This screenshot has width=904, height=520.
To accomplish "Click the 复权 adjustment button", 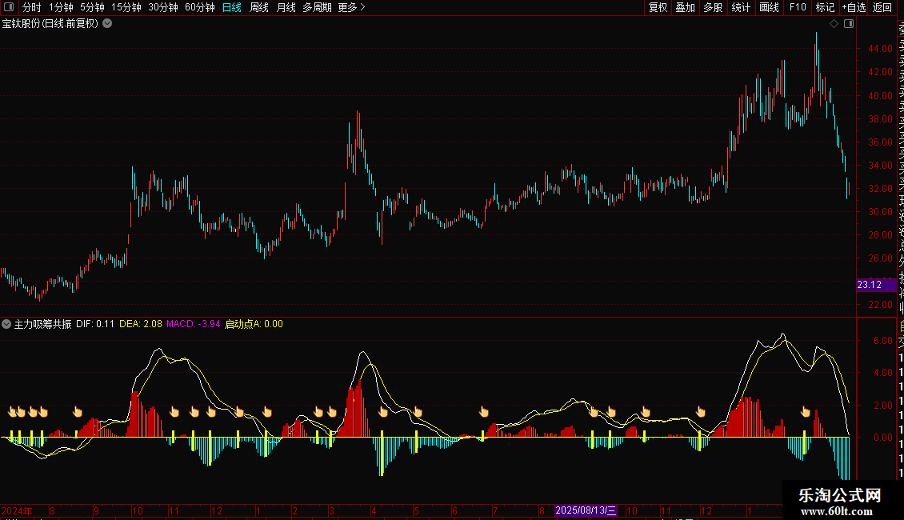I will 658,7.
